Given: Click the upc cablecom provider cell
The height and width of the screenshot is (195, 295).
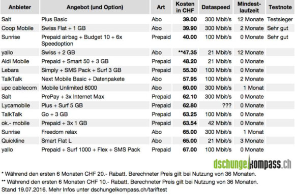Looking at the screenshot, I should (19, 88).
